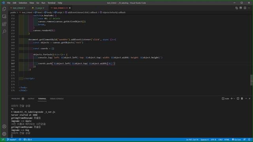
Task: Click inside coords.push line of code
Action: coord(77,64)
